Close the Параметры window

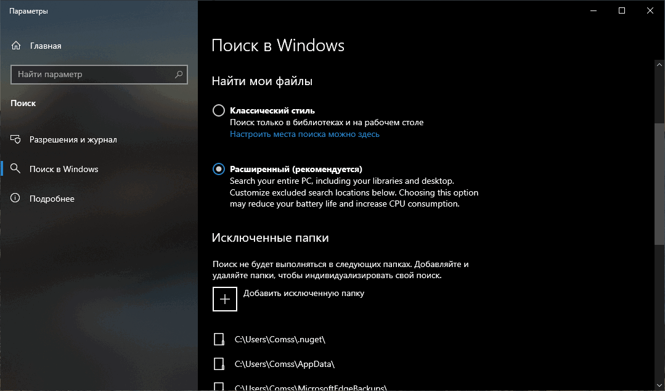point(650,10)
